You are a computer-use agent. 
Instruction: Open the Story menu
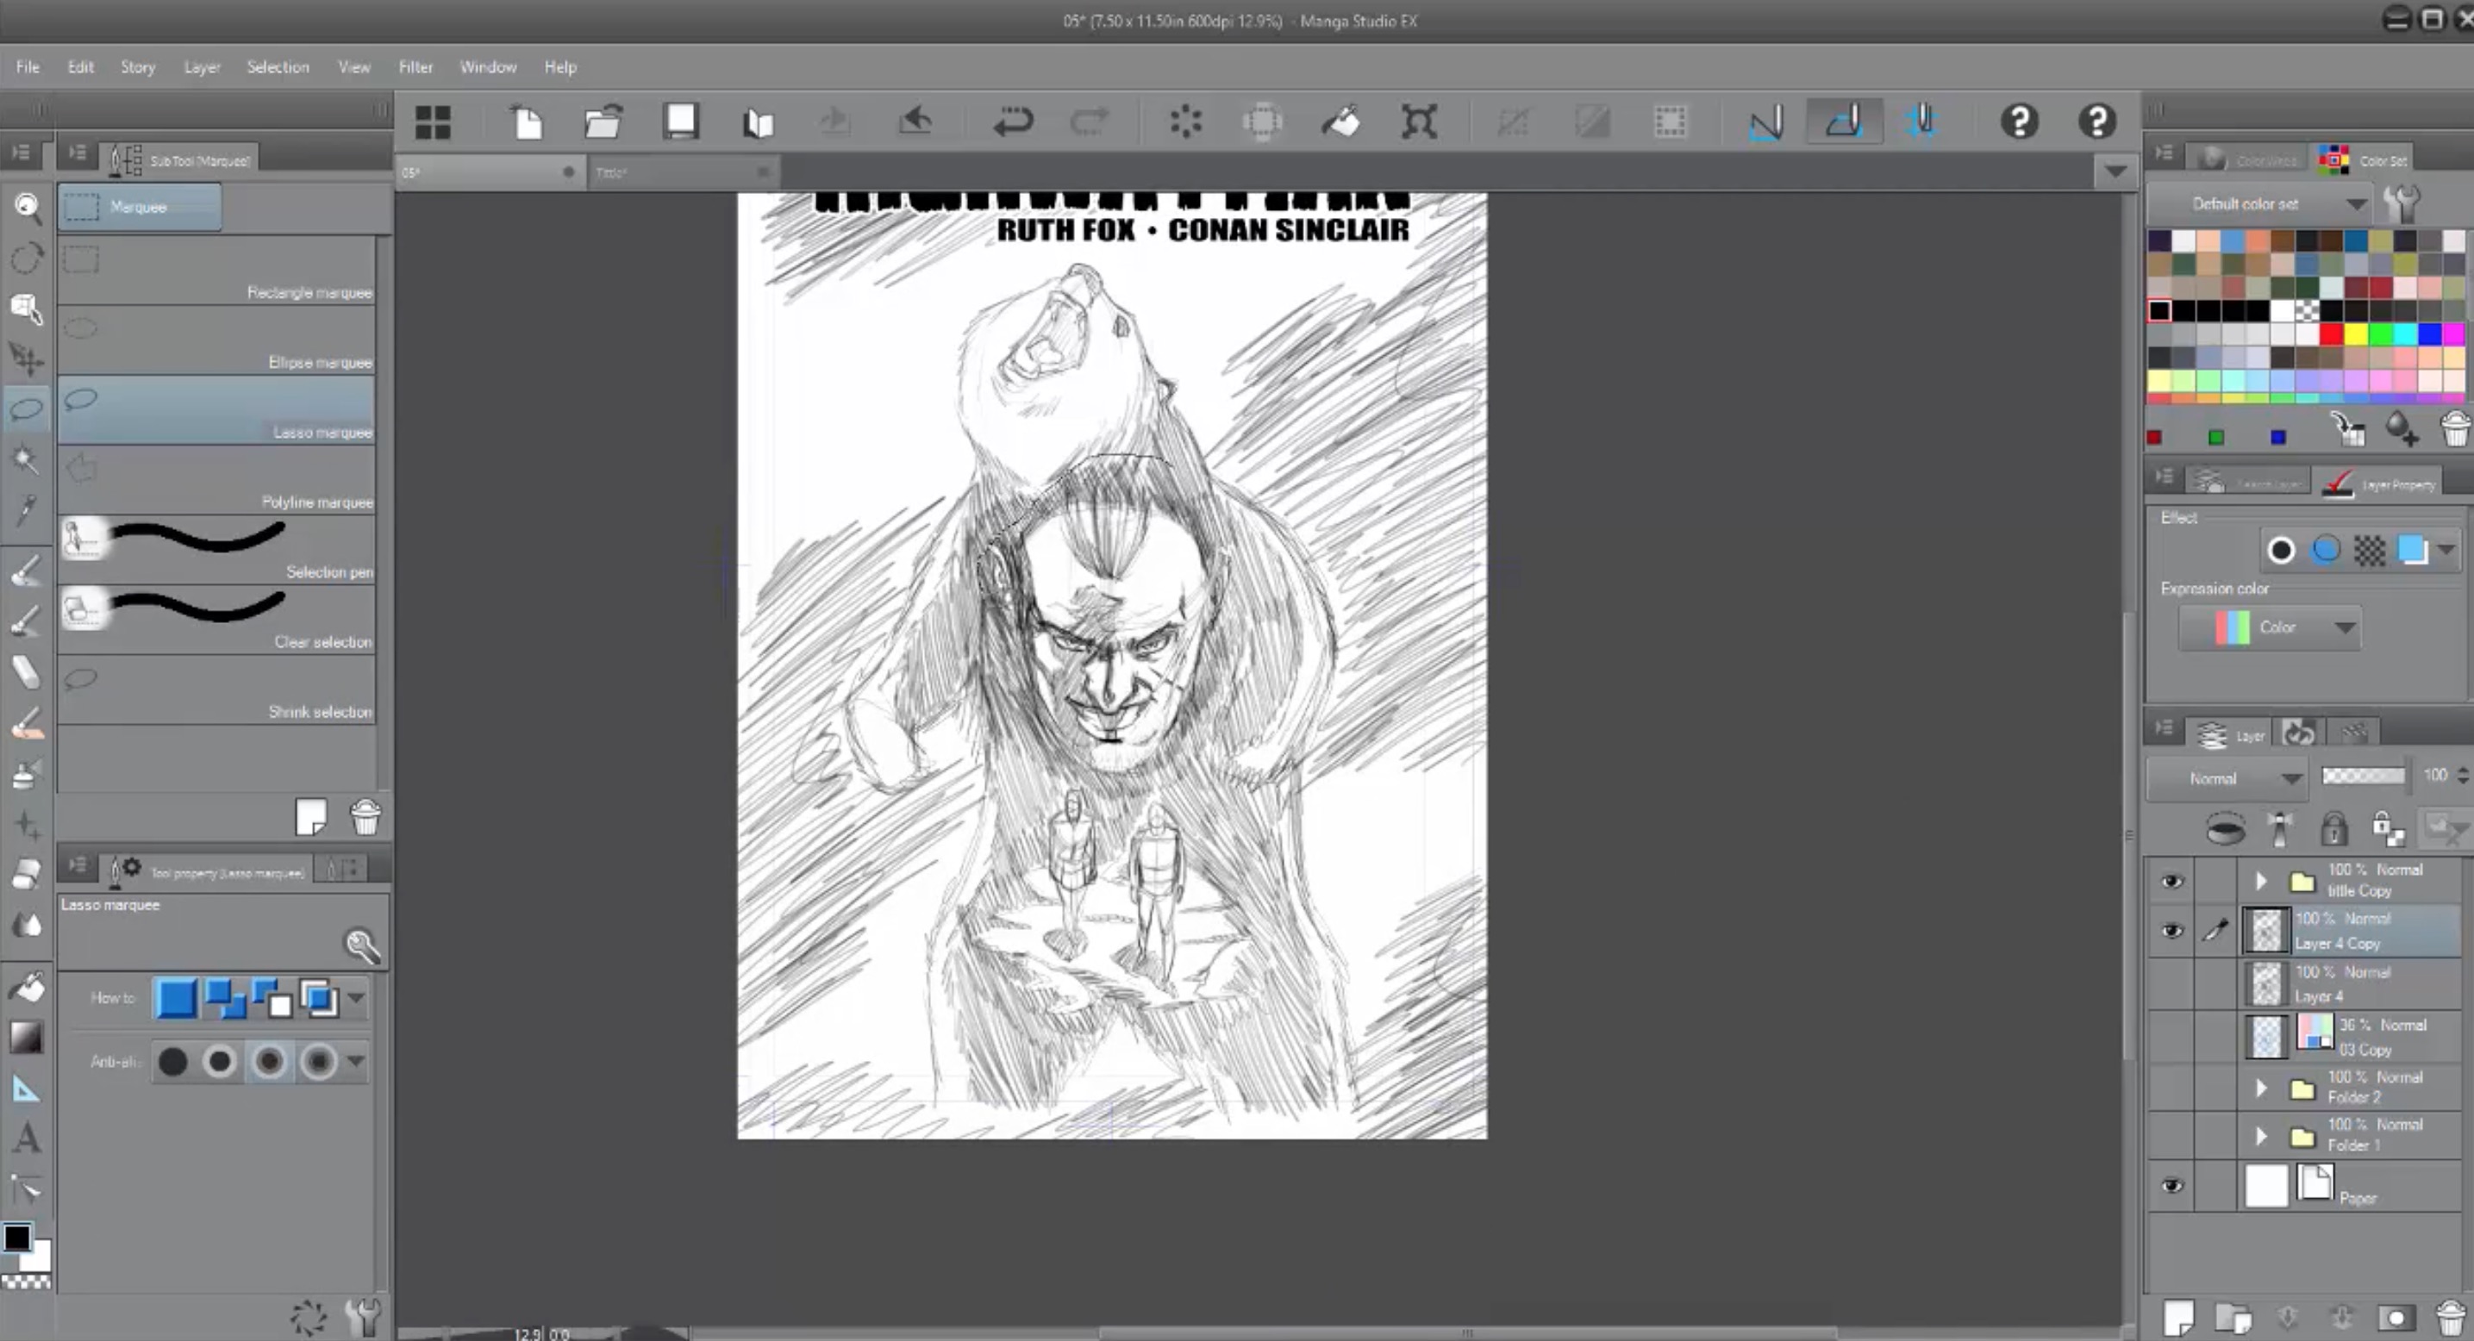(x=137, y=67)
